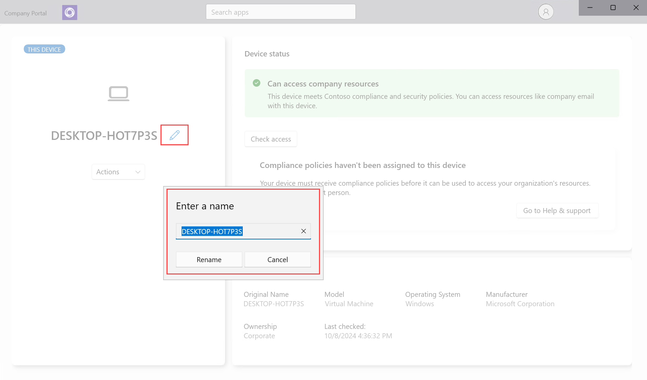Screen dimensions: 647x380
Task: Click the Rename button
Action: coord(209,259)
